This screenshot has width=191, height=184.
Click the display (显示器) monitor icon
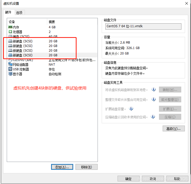click(x=10, y=74)
